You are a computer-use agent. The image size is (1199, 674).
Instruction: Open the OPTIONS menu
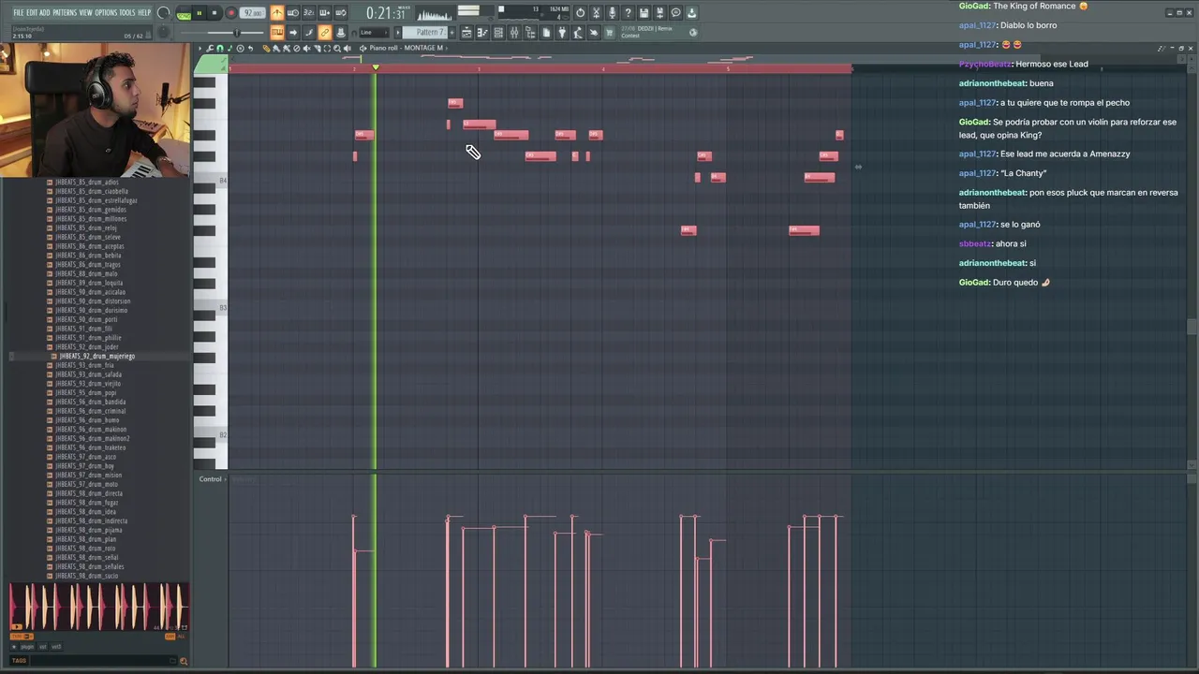pos(106,12)
